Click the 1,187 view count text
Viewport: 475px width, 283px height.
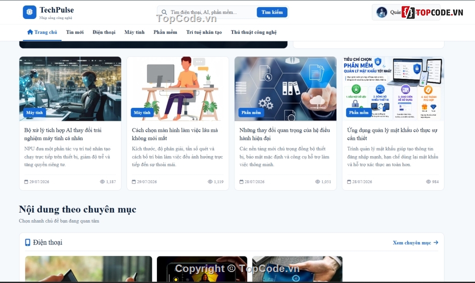click(111, 182)
